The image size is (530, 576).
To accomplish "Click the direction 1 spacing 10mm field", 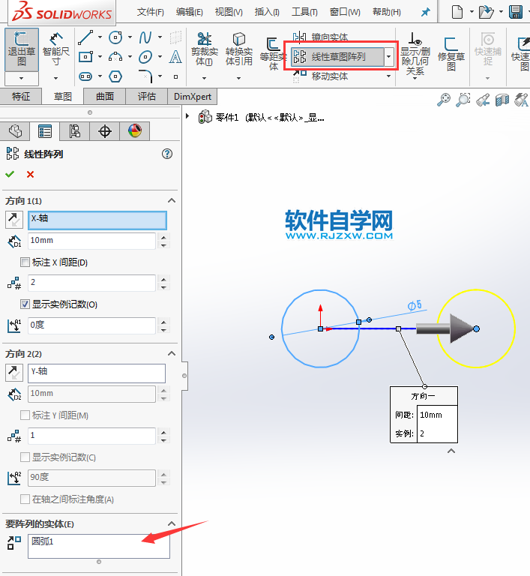I will pos(91,241).
